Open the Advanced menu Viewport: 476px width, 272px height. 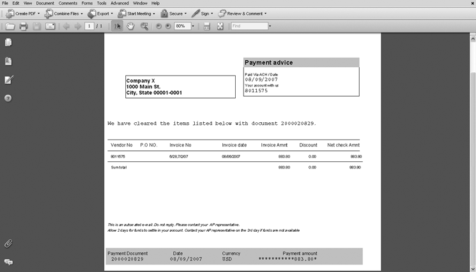point(119,3)
